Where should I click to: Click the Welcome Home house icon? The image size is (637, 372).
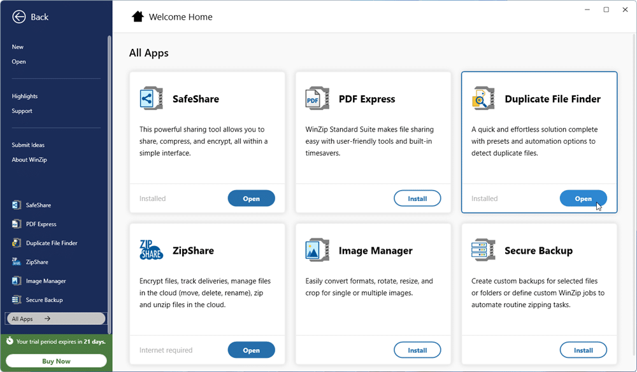pos(138,17)
